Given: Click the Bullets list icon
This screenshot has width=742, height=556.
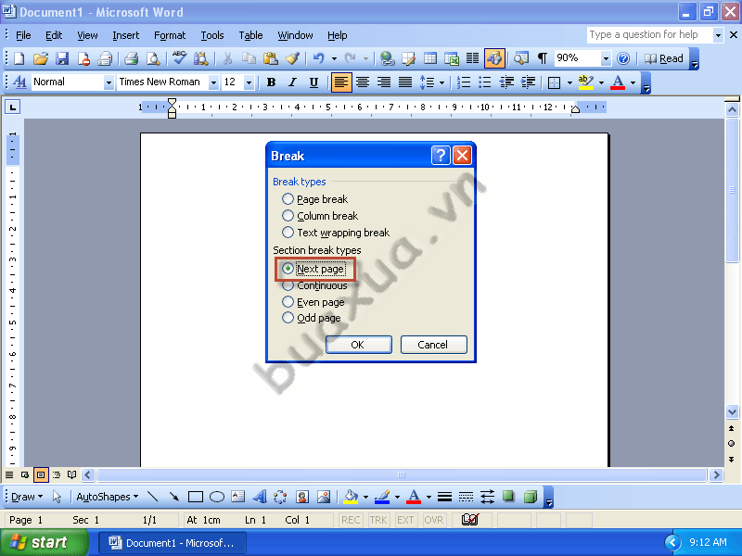Looking at the screenshot, I should 485,82.
